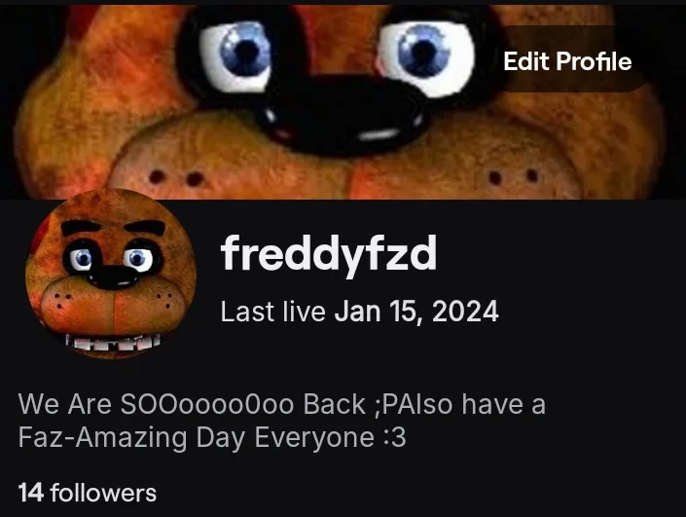Image resolution: width=686 pixels, height=517 pixels.
Task: Click Freddy's black nose in the banner
Action: [x=343, y=114]
